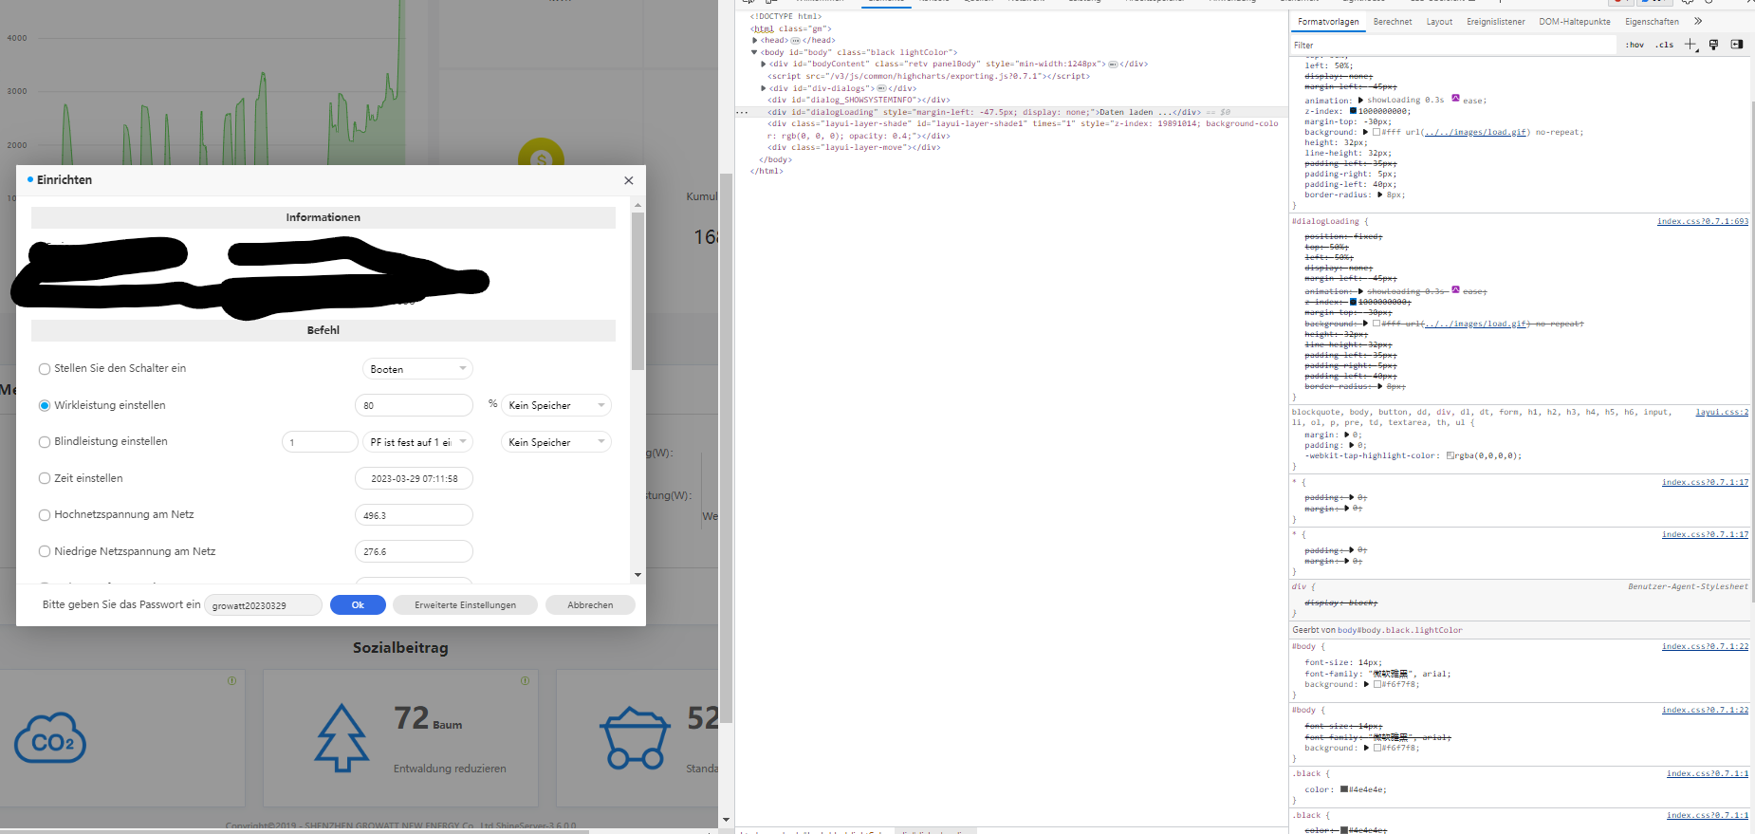This screenshot has width=1755, height=834.
Task: Close the Einrichten dialog with the X icon
Action: pos(628,180)
